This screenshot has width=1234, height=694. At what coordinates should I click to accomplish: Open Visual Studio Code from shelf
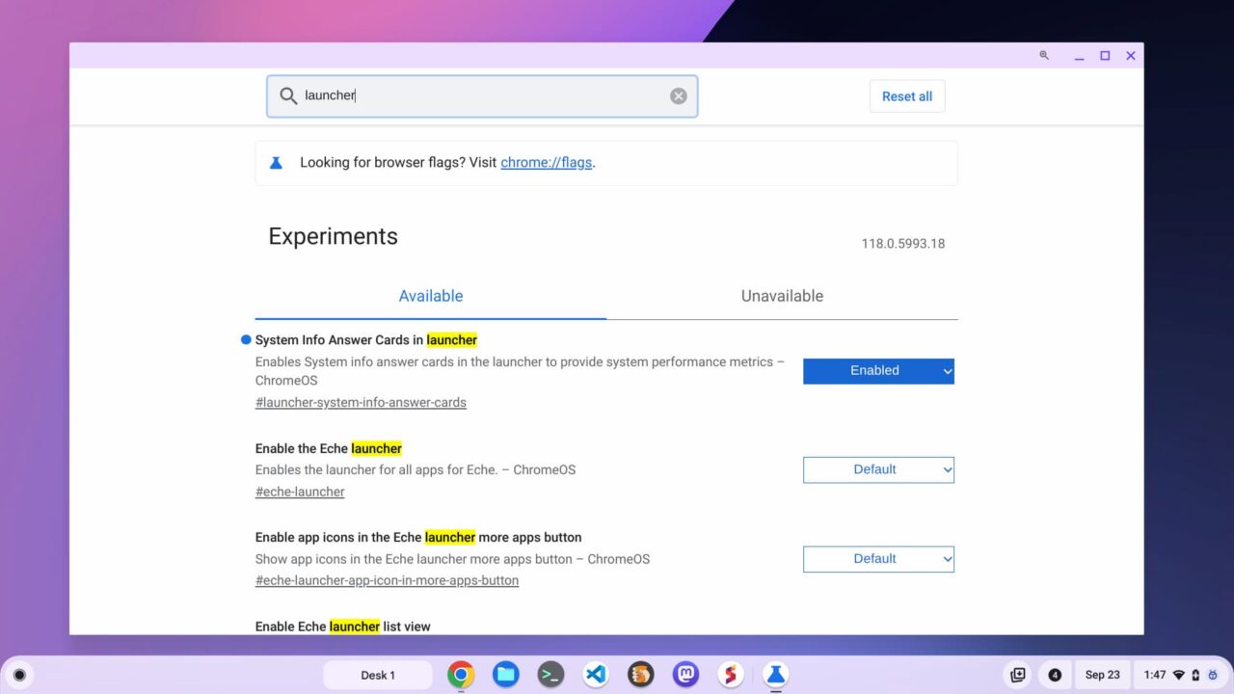596,675
